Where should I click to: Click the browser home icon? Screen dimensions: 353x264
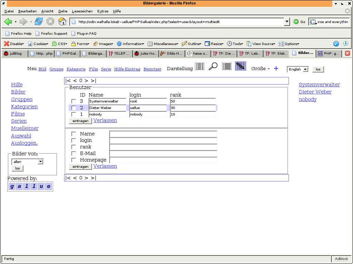pyautogui.click(x=62, y=22)
